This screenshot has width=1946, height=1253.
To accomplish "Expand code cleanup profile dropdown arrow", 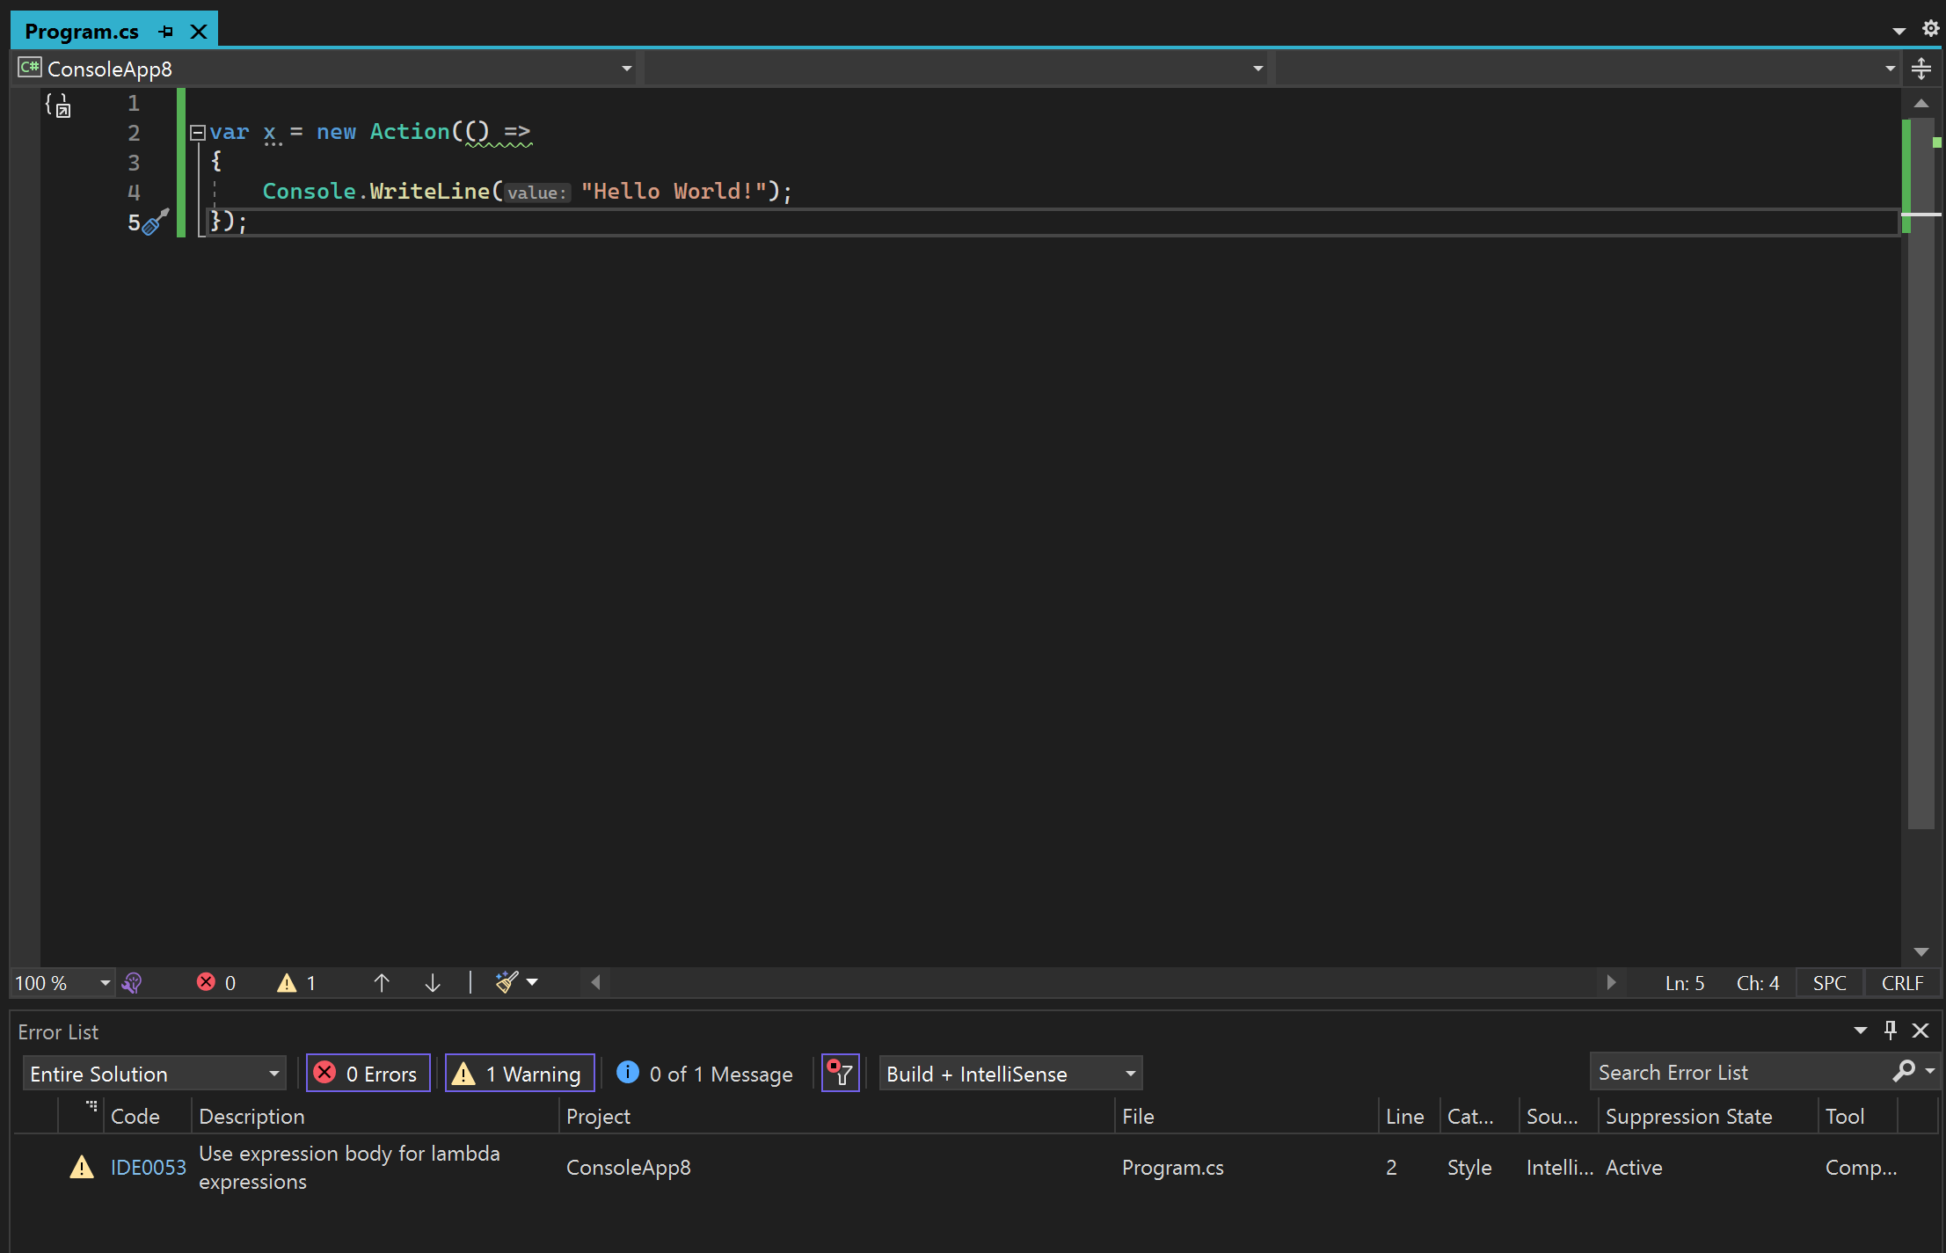I will point(532,982).
